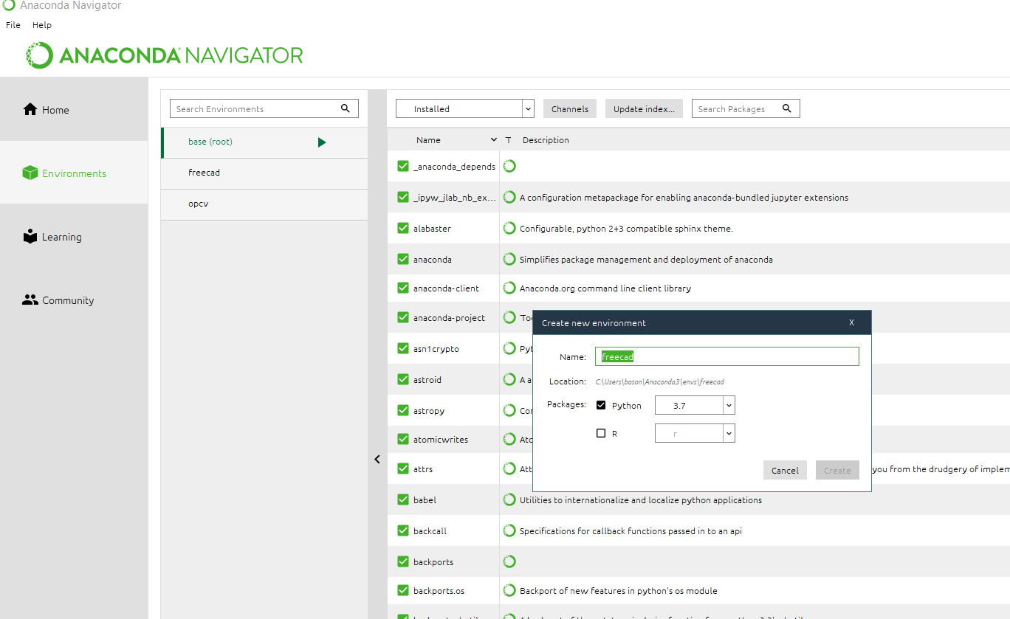
Task: Open the Python version 3.7 dropdown
Action: pos(695,405)
